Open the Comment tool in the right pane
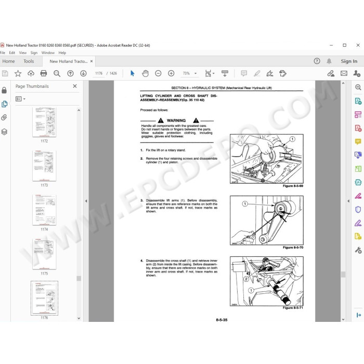 pos(358,141)
